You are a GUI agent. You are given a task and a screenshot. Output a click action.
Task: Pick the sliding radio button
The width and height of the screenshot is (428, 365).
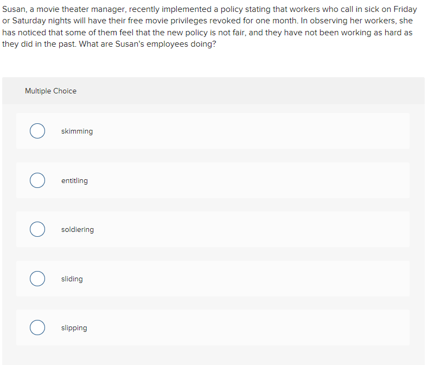click(x=37, y=279)
